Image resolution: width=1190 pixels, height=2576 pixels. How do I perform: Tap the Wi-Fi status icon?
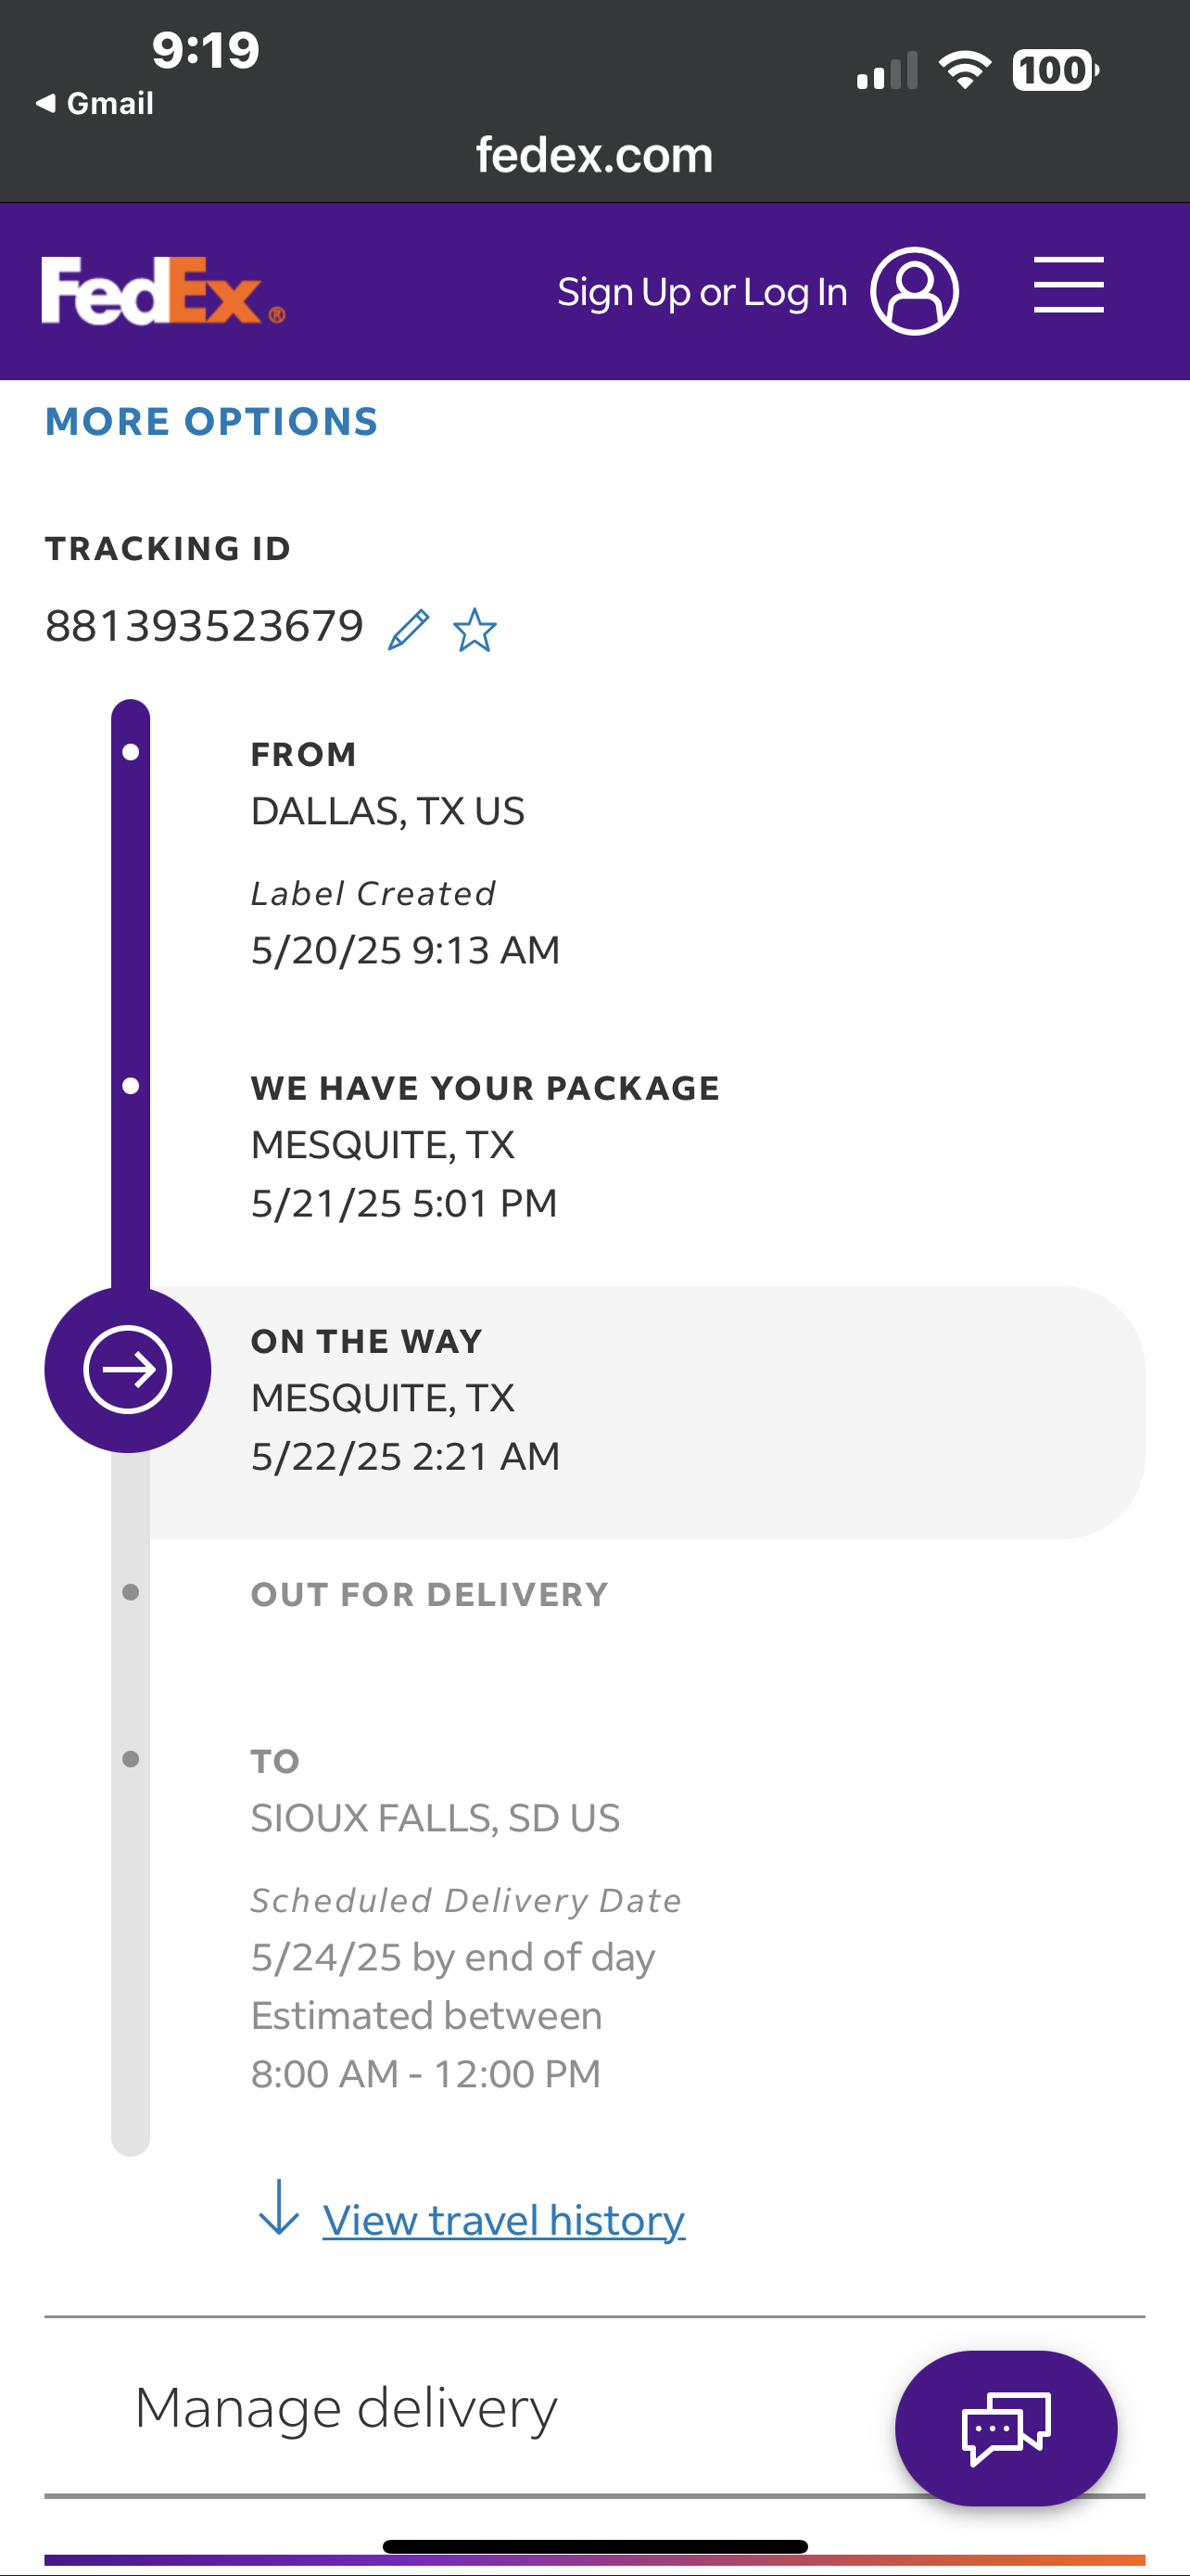(964, 70)
